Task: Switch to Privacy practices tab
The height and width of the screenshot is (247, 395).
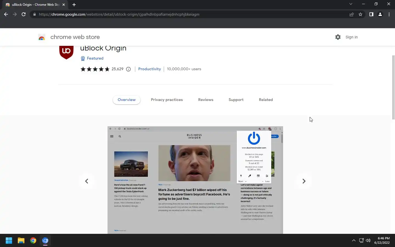Action: click(x=167, y=100)
